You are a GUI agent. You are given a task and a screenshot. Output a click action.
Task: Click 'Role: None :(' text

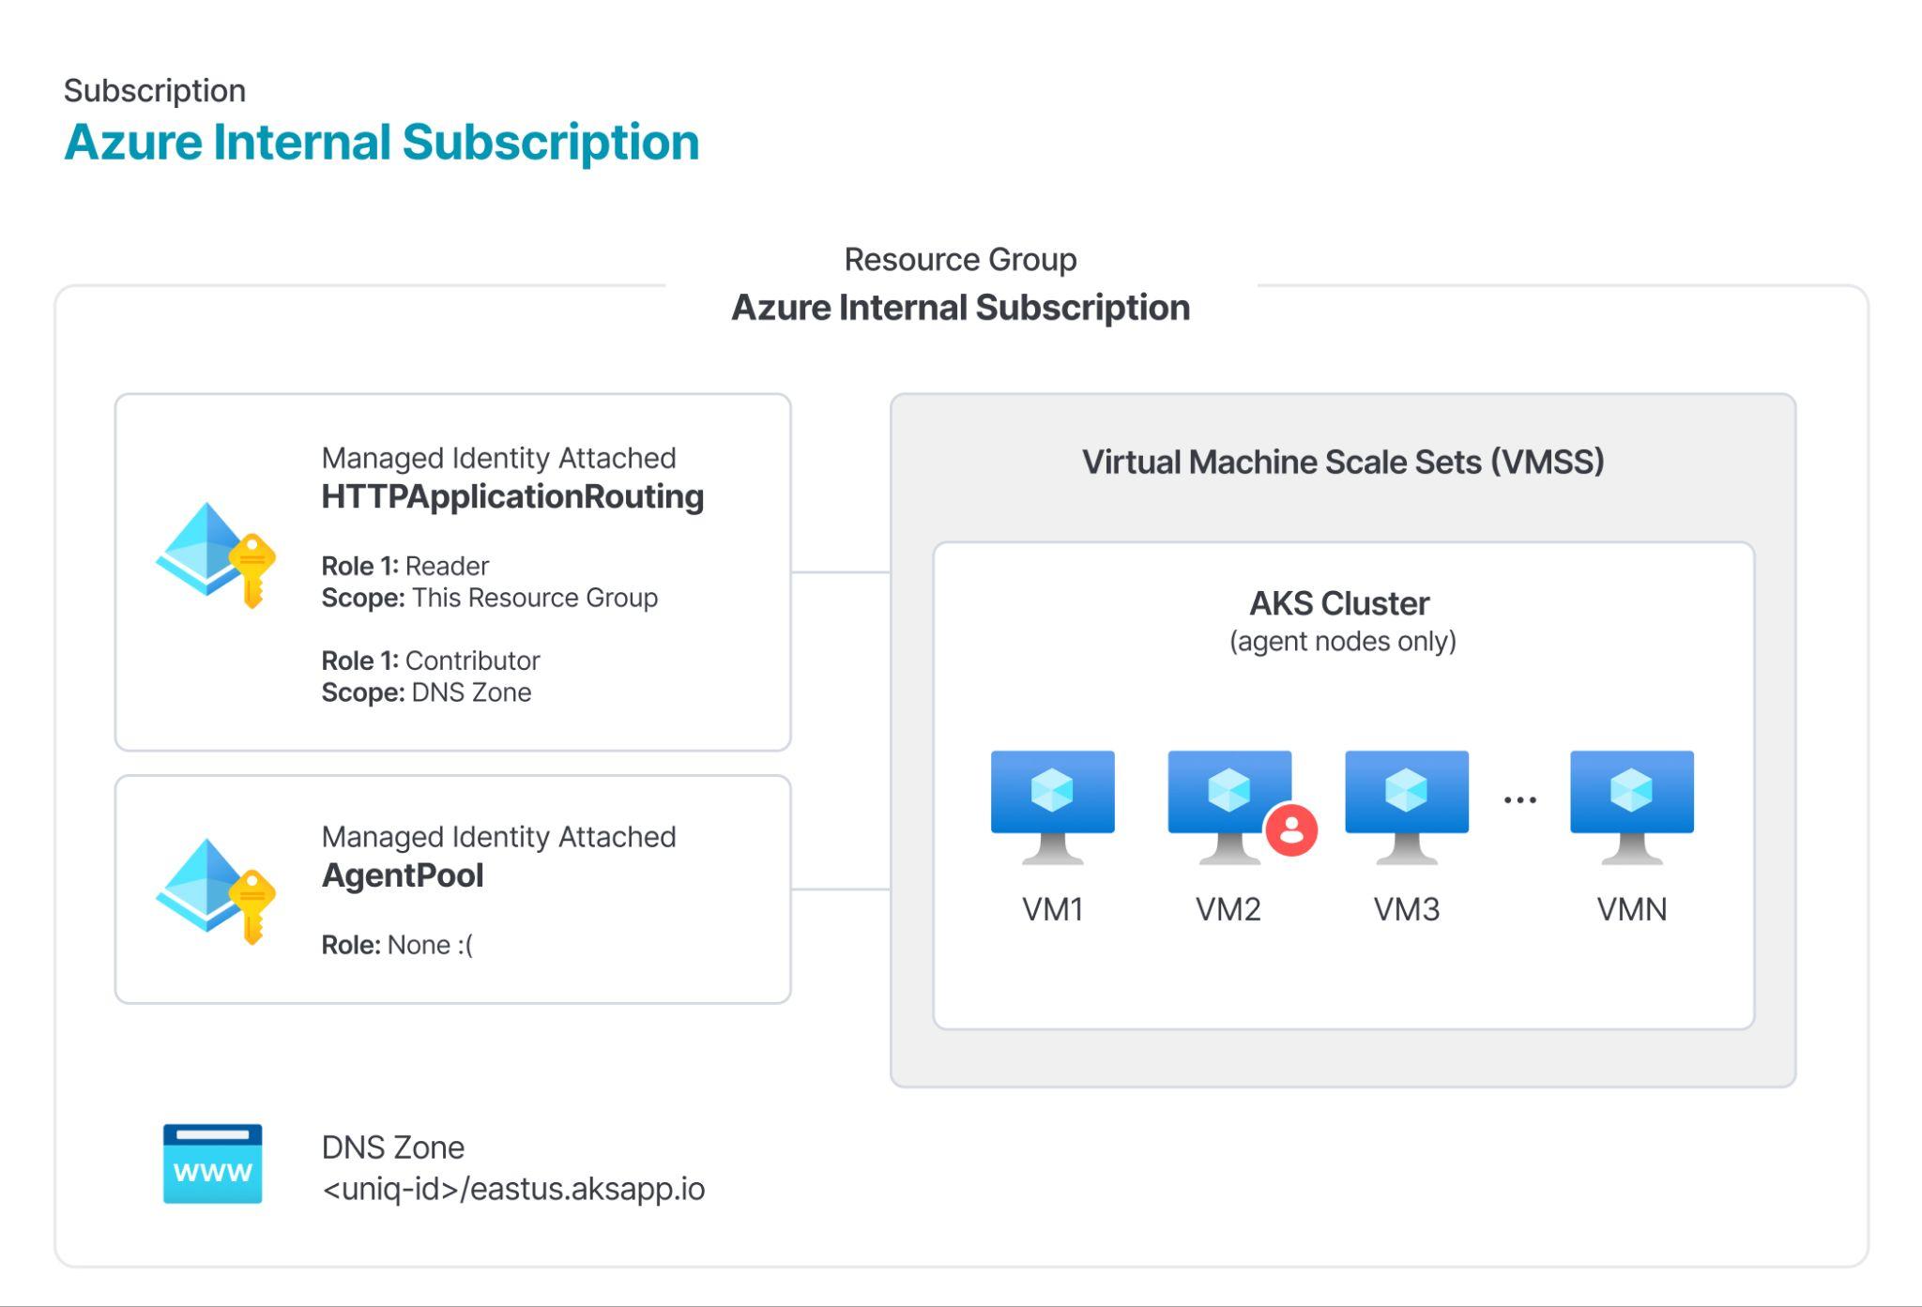[x=397, y=945]
